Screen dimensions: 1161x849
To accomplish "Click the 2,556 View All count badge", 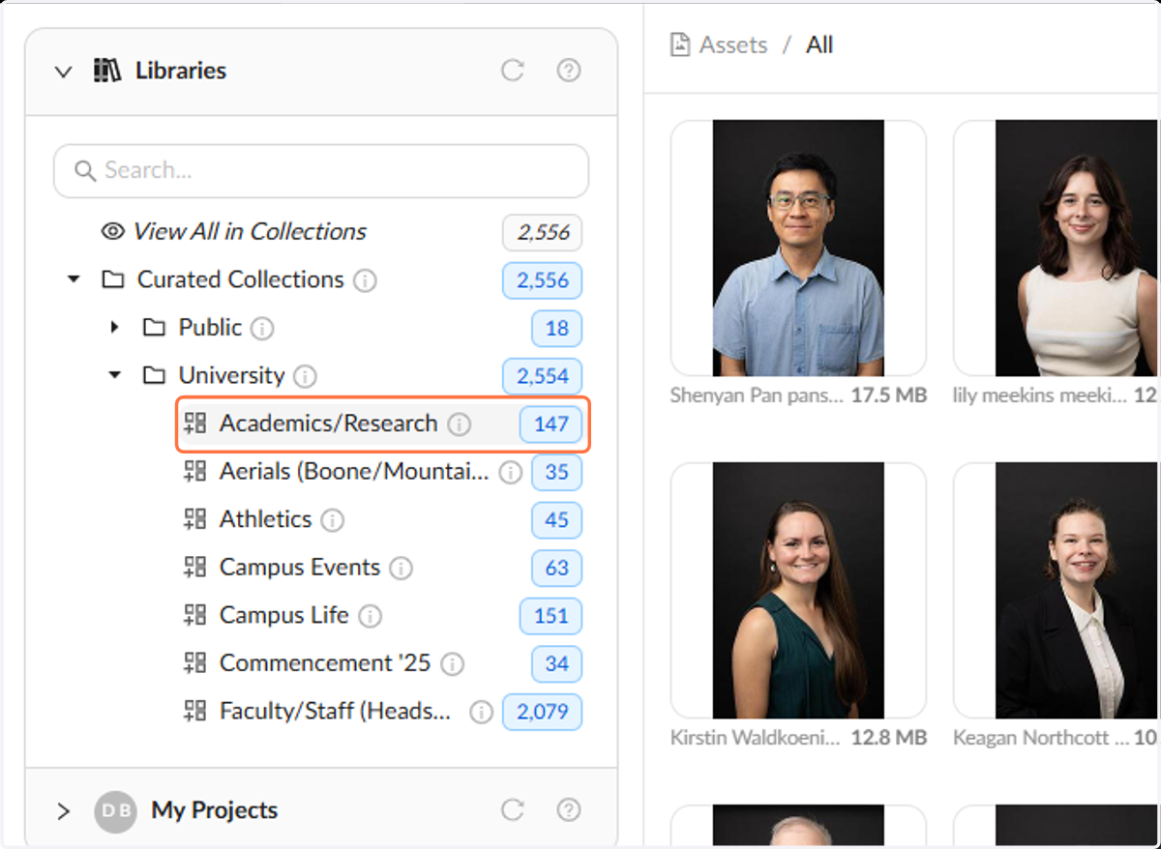I will tap(543, 232).
